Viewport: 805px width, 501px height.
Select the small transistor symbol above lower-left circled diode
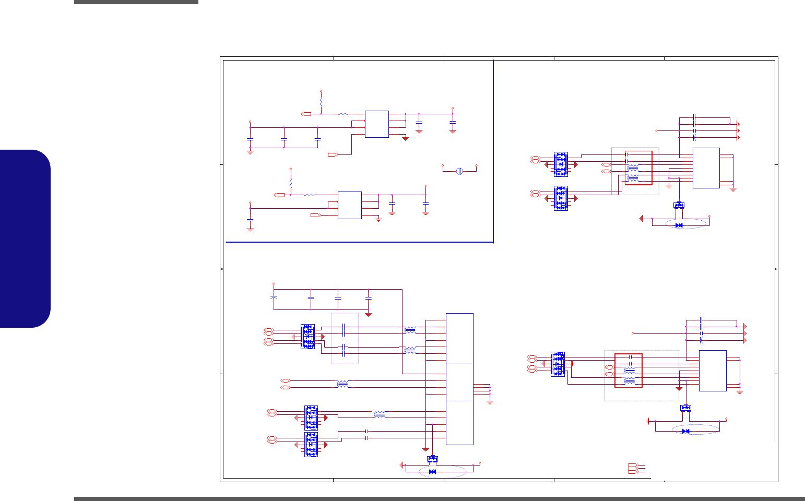(x=432, y=459)
